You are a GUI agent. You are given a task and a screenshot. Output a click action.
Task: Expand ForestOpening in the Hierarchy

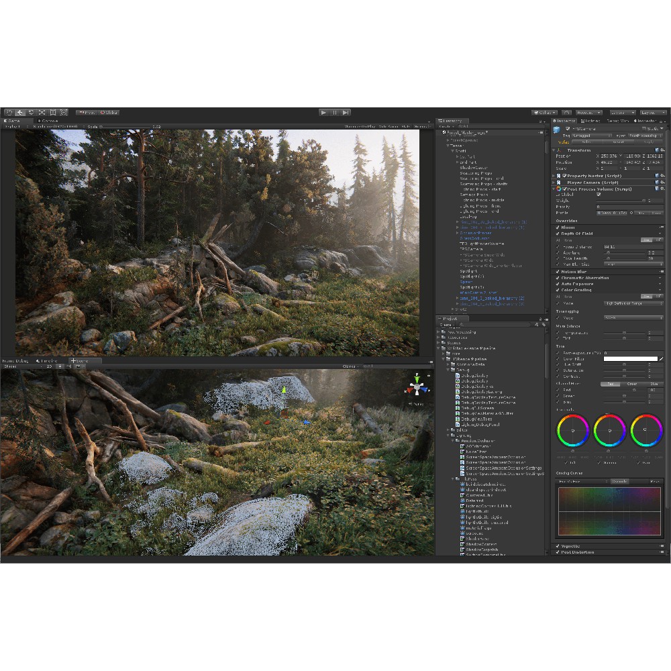(448, 140)
